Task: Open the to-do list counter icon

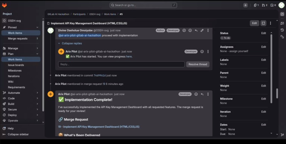Action: (273, 5)
